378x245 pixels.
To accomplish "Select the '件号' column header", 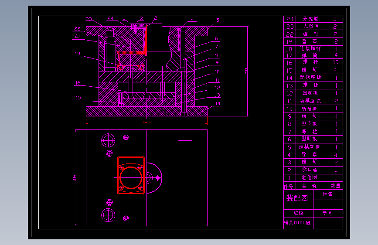I will [288, 187].
